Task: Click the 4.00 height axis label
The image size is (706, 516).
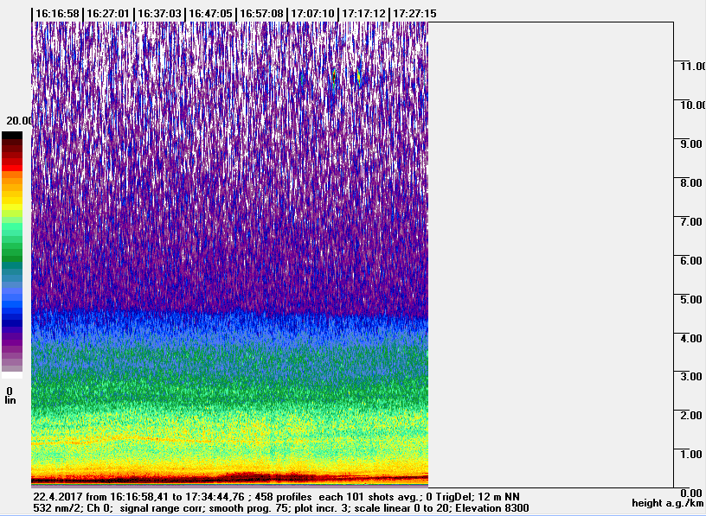Action: (x=690, y=338)
